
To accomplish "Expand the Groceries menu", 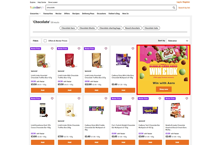I will pos(35,14).
